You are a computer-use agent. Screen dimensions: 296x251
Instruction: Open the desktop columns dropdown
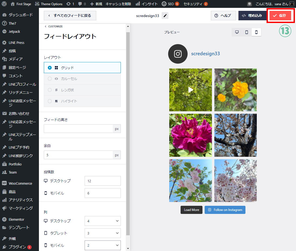tap(102, 221)
